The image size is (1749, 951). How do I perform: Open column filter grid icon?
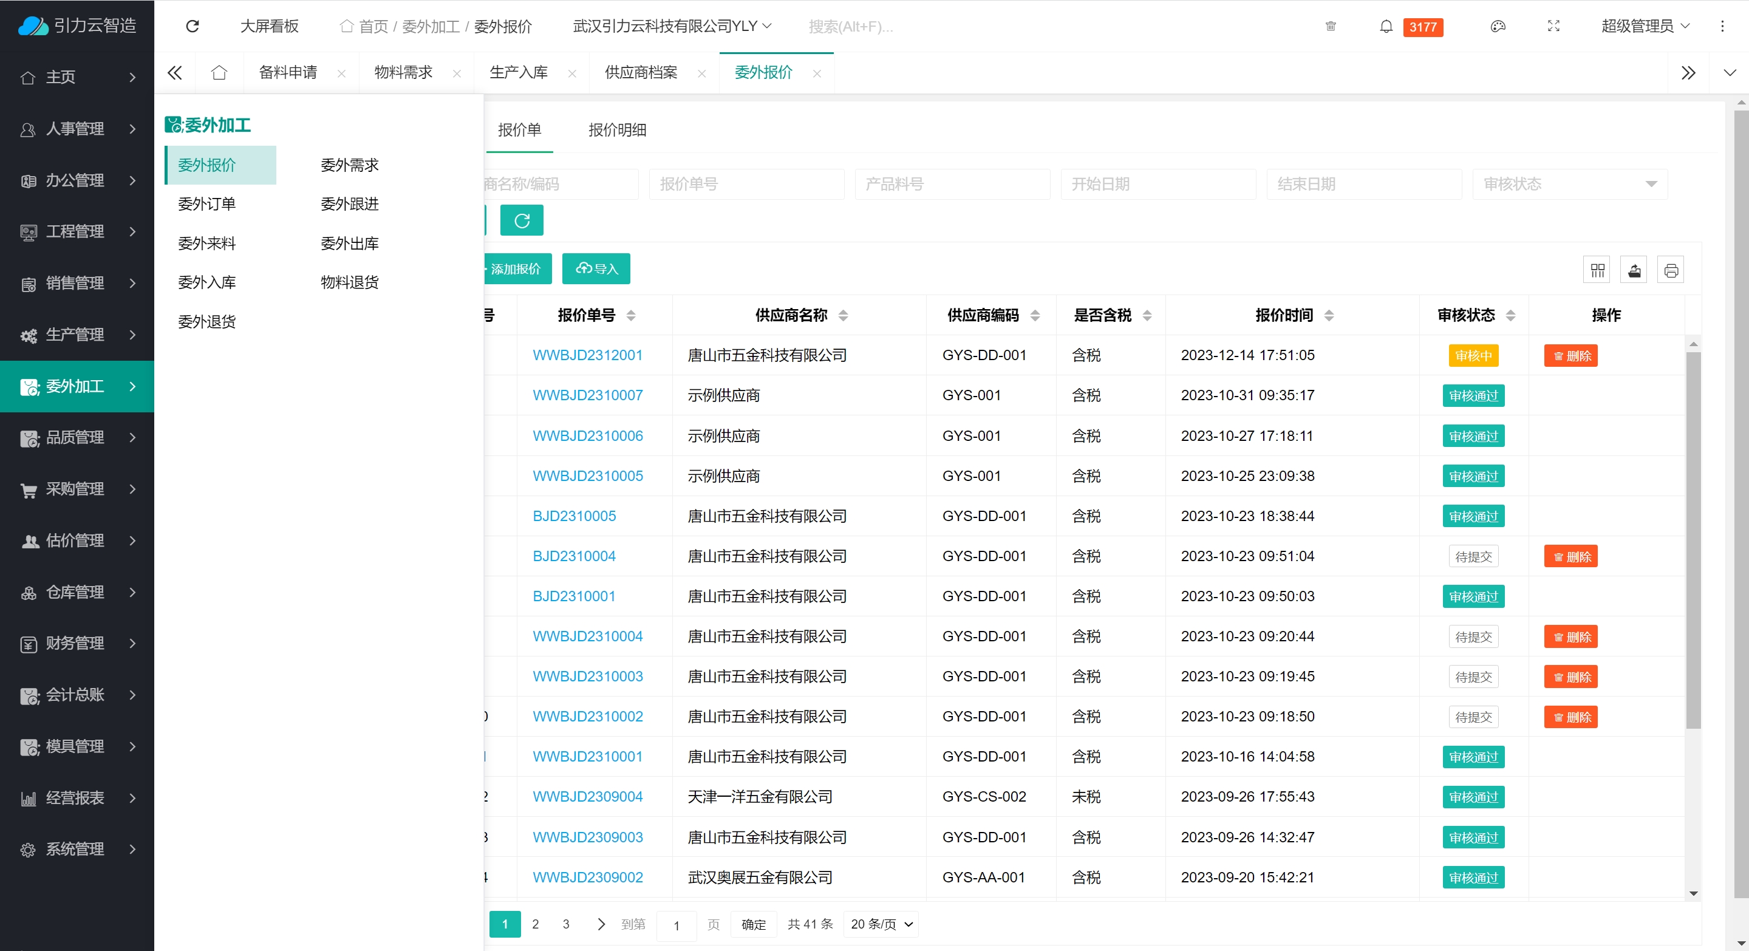[1597, 270]
